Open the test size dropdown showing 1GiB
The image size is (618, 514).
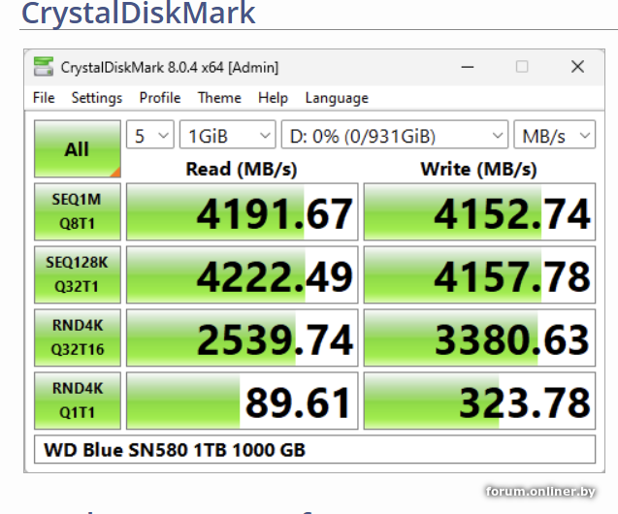point(227,135)
